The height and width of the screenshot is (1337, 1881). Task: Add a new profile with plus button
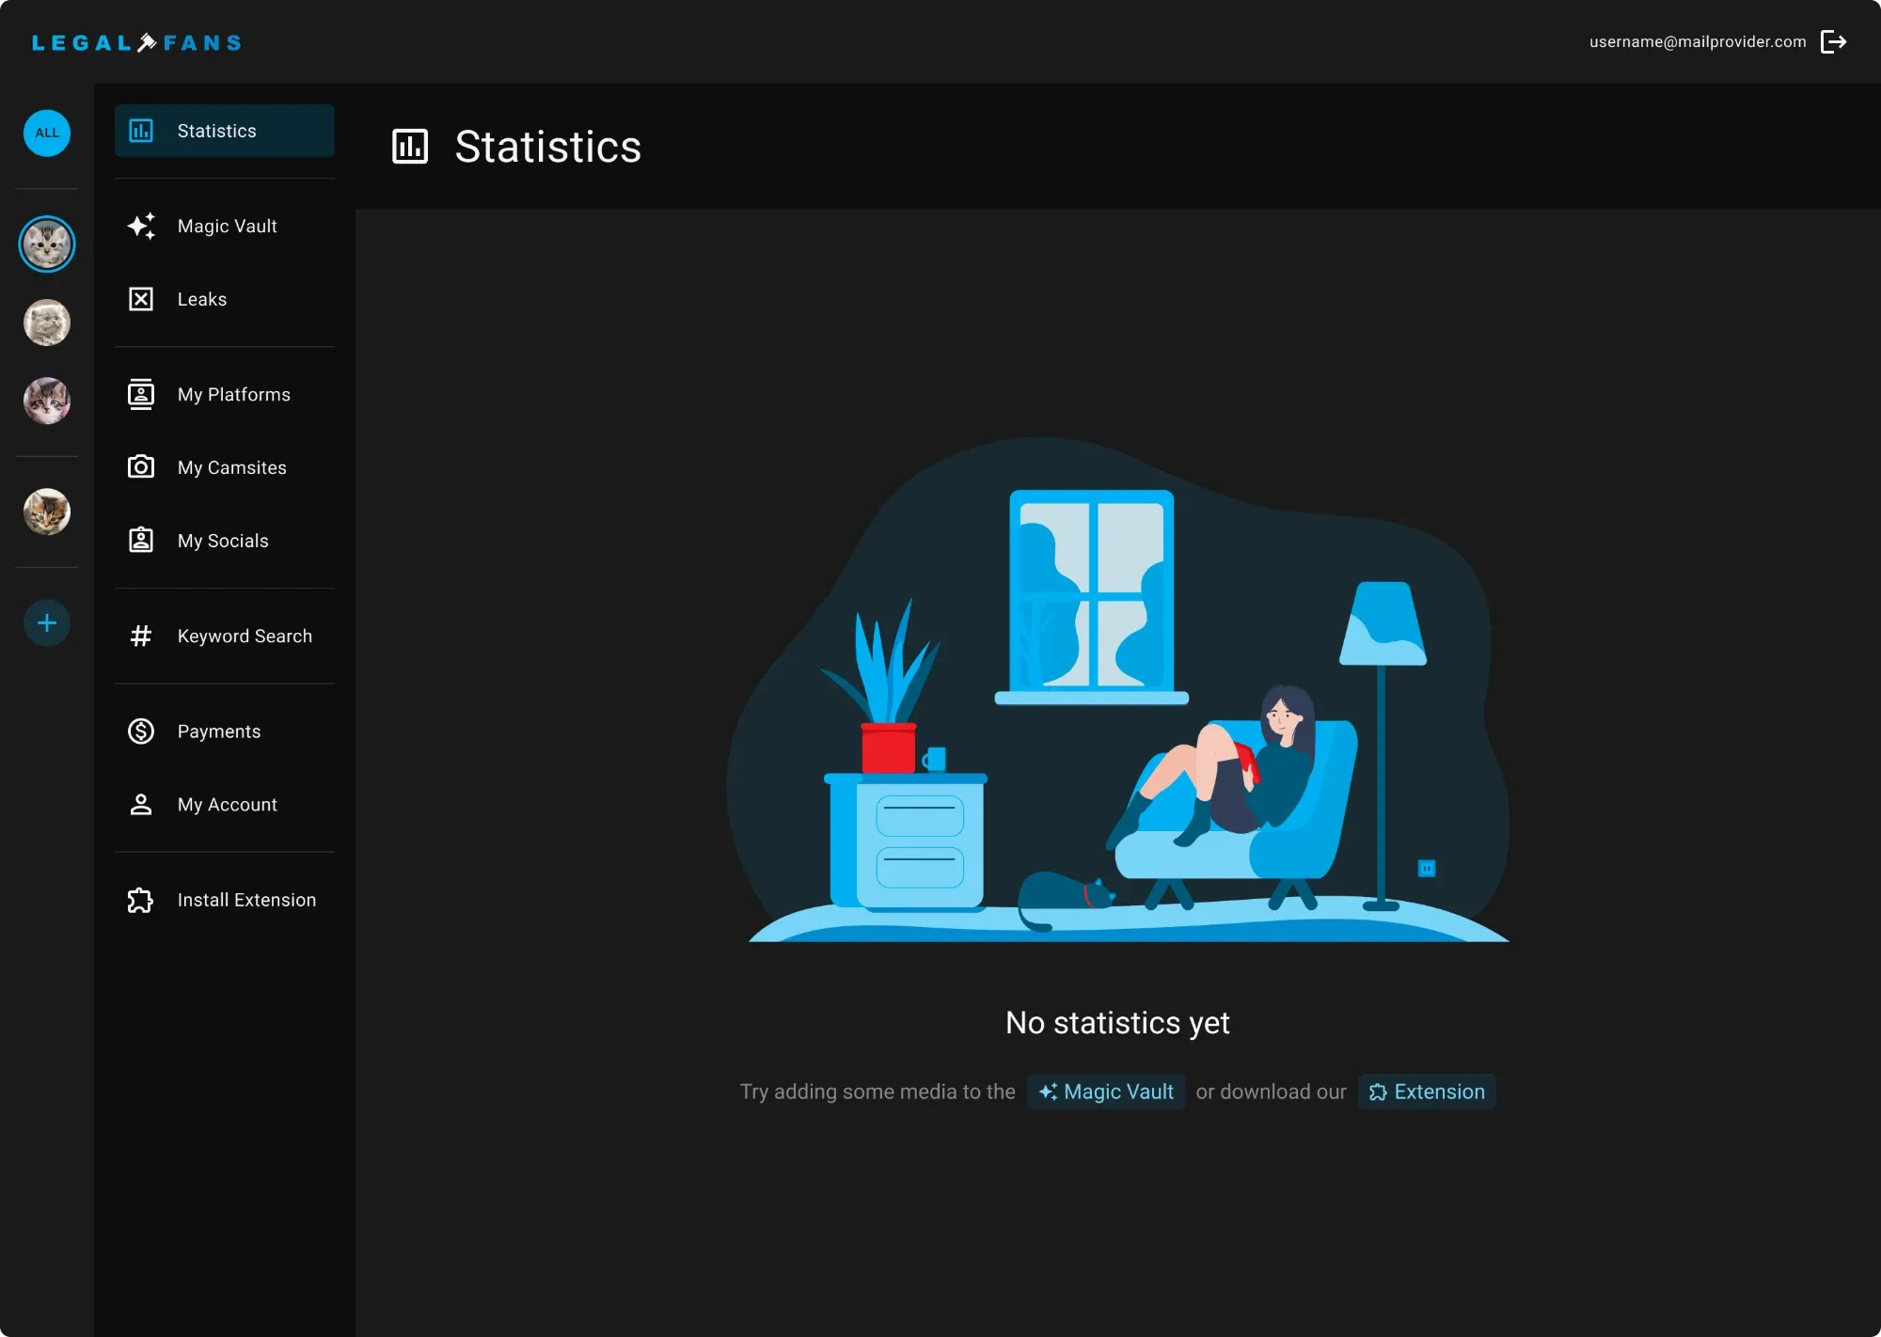pyautogui.click(x=47, y=622)
